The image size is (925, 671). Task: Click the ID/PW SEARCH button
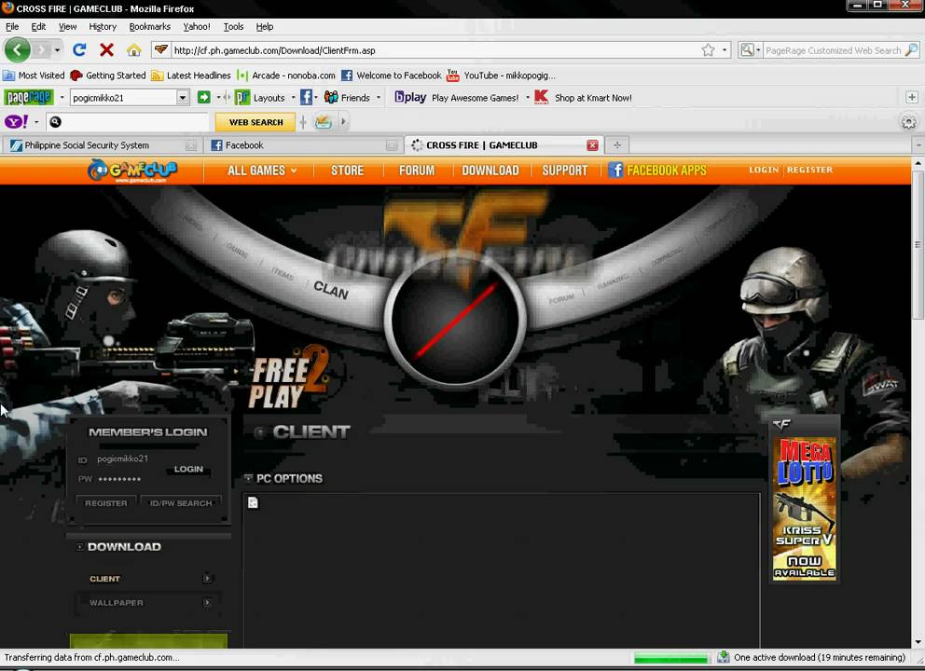[x=181, y=503]
